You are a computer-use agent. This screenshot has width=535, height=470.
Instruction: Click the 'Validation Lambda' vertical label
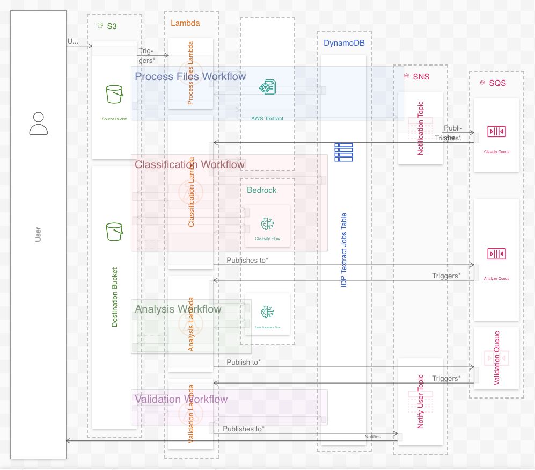click(x=190, y=414)
